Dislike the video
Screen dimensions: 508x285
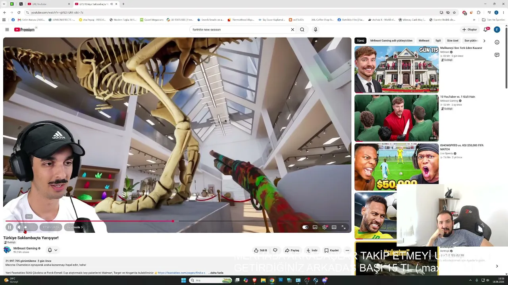[x=275, y=250]
